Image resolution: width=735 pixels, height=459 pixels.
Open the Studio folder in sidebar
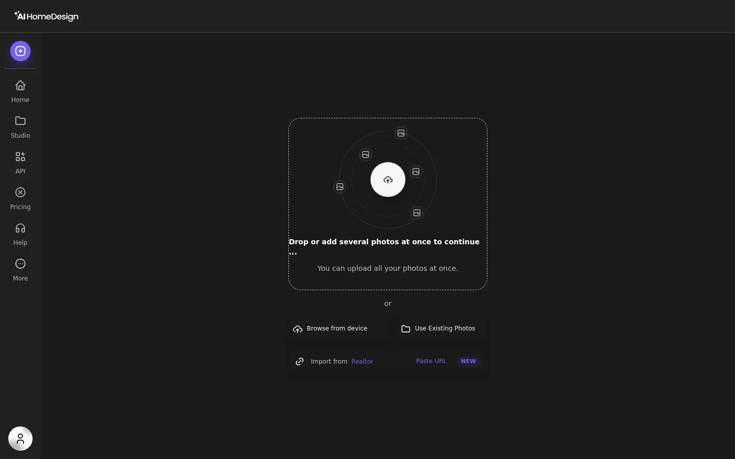coord(20,127)
